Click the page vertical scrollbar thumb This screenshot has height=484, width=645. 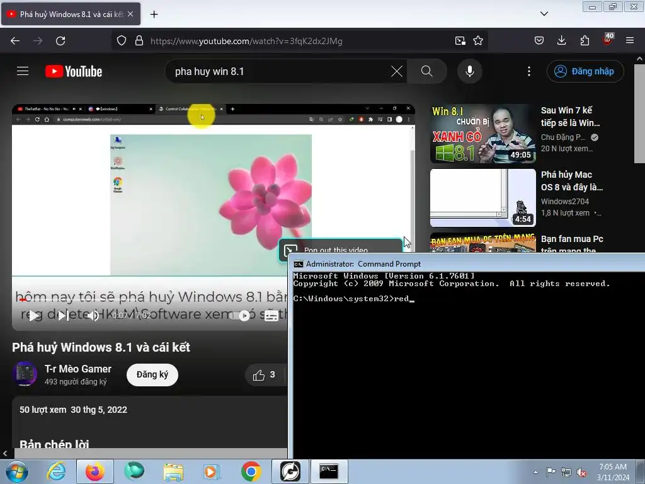(x=639, y=113)
